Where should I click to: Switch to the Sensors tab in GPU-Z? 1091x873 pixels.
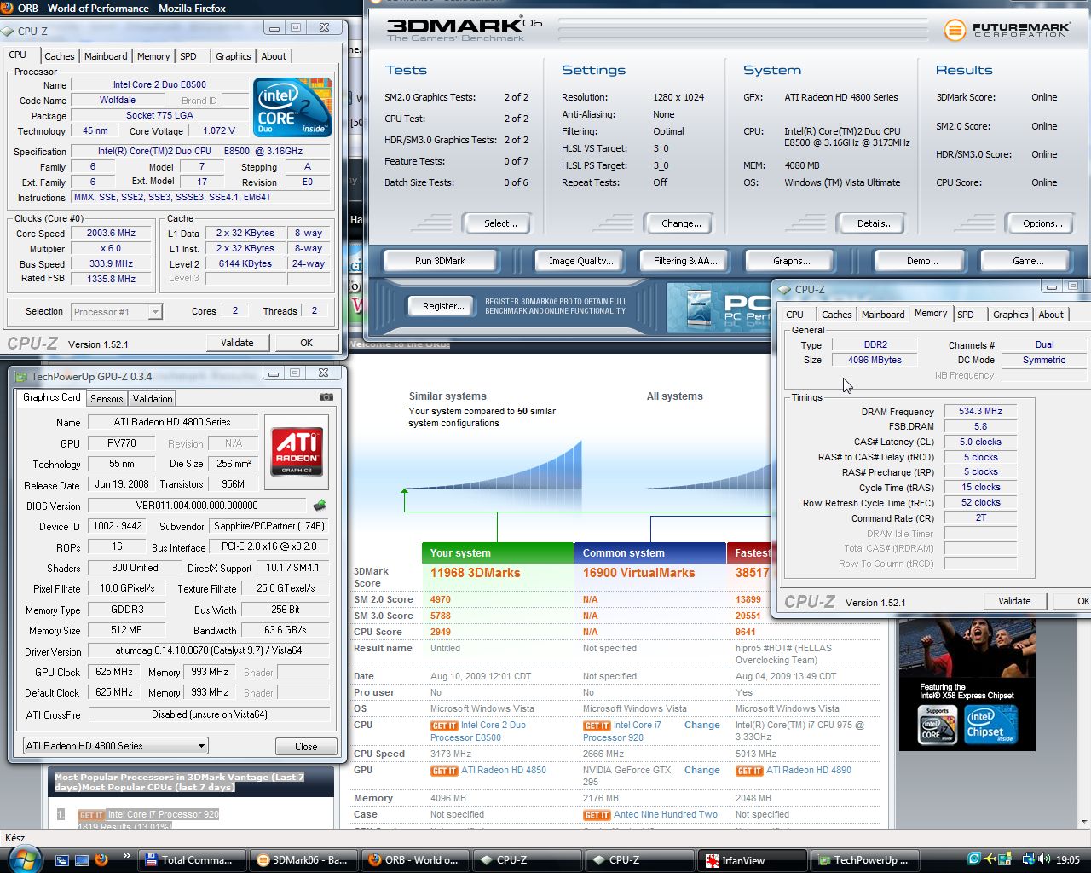click(x=107, y=398)
